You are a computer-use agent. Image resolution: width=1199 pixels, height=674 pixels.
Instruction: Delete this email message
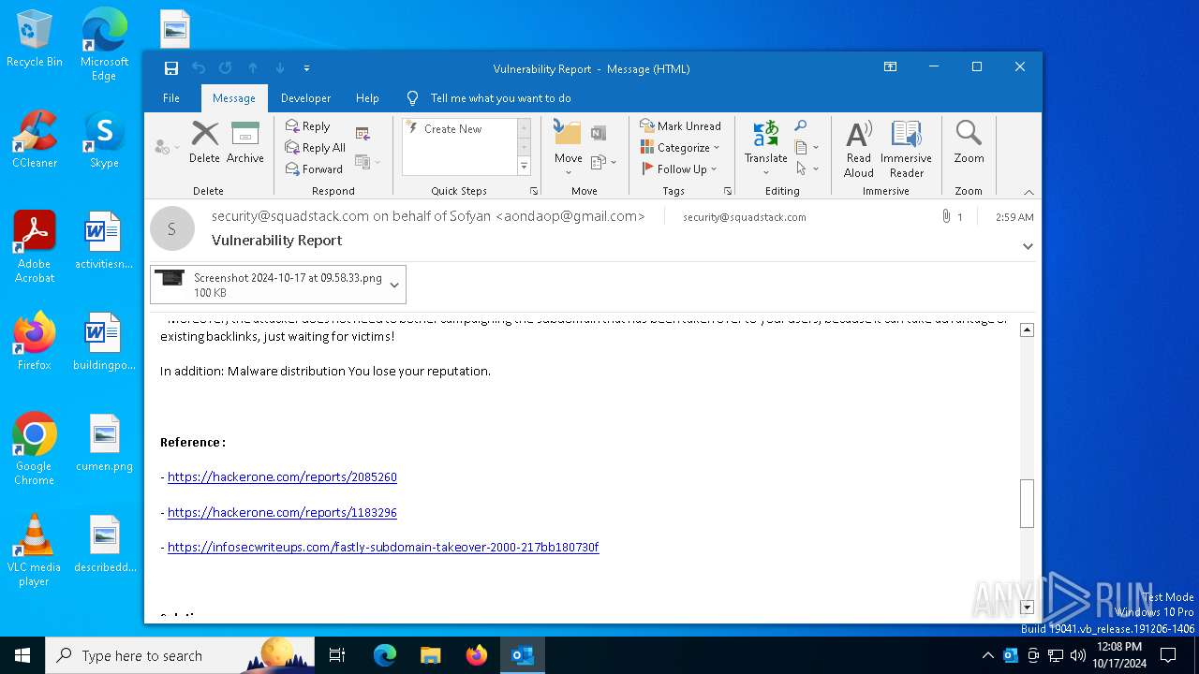(x=204, y=142)
